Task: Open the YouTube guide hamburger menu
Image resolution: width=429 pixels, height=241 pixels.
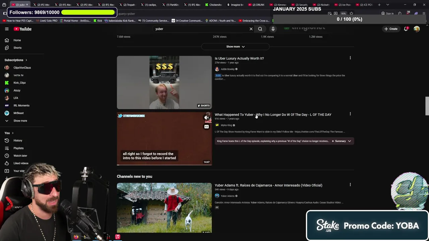Action: (x=7, y=29)
